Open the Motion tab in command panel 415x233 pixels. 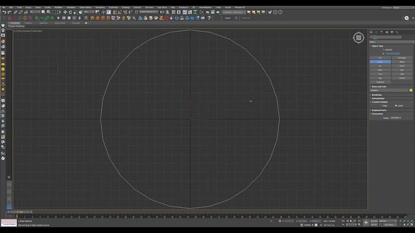[x=386, y=32]
